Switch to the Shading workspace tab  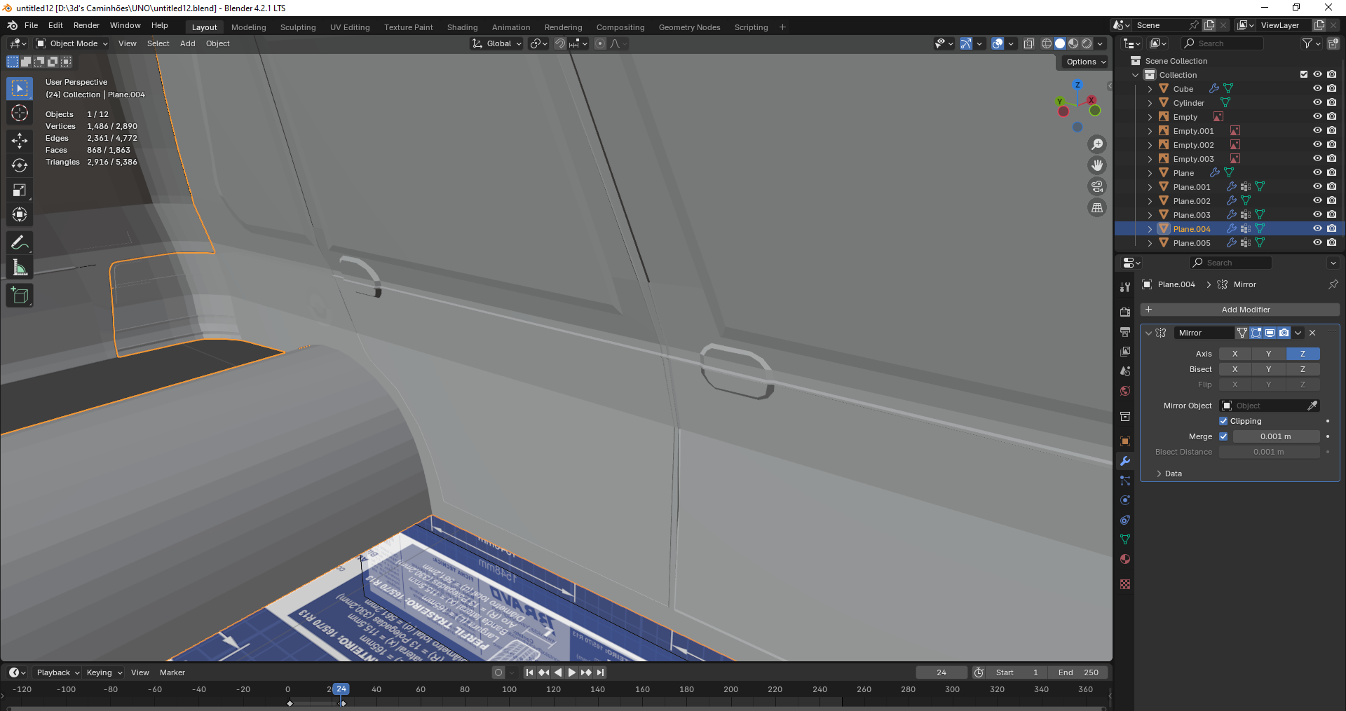(x=463, y=27)
